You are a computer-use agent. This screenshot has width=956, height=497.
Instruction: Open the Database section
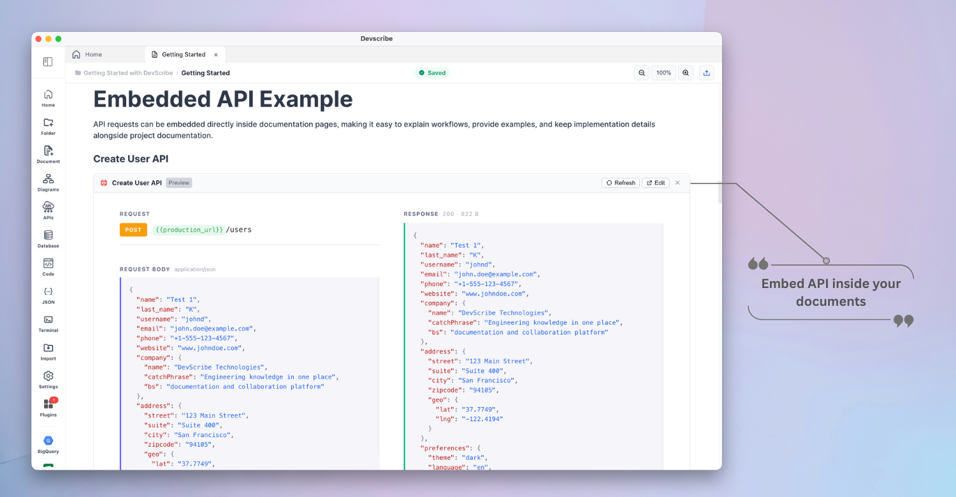(x=48, y=239)
